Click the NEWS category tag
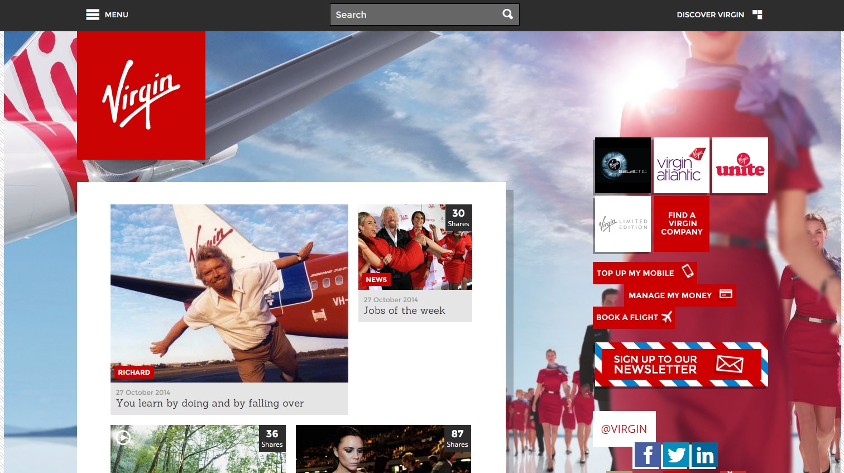Screen dimensions: 844x473 (376, 279)
